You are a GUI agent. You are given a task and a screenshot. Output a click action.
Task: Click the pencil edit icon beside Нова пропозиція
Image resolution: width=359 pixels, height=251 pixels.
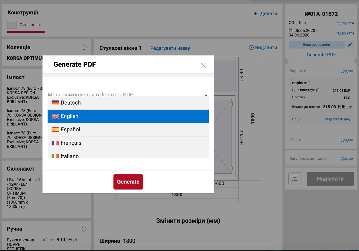coord(349,45)
